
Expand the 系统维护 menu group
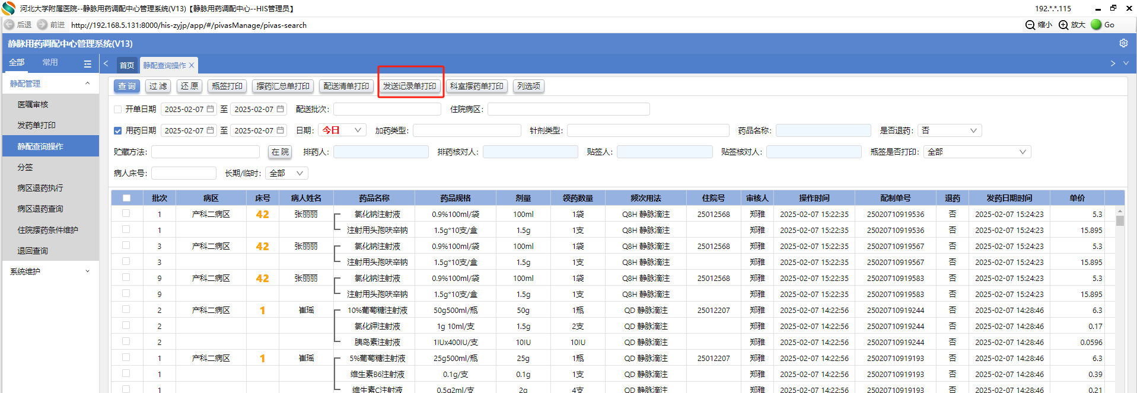50,271
